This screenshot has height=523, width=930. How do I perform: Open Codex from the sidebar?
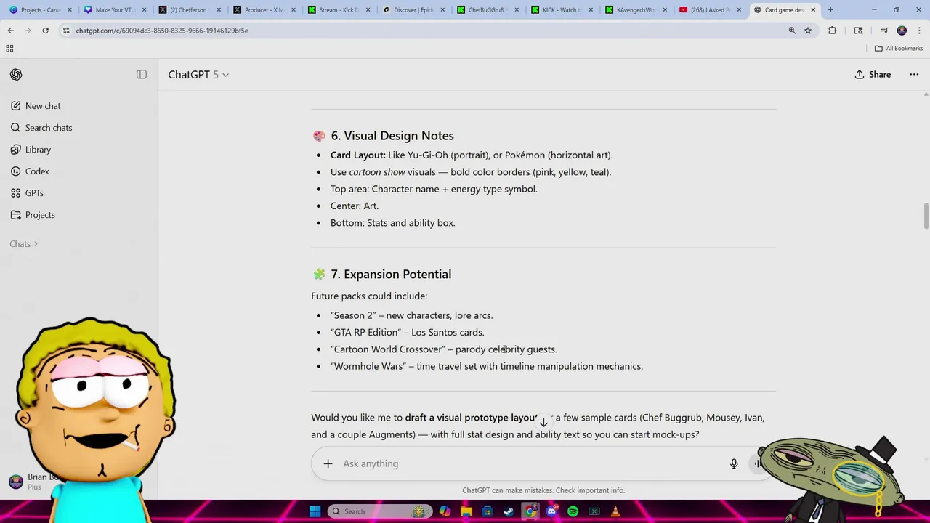(31, 171)
